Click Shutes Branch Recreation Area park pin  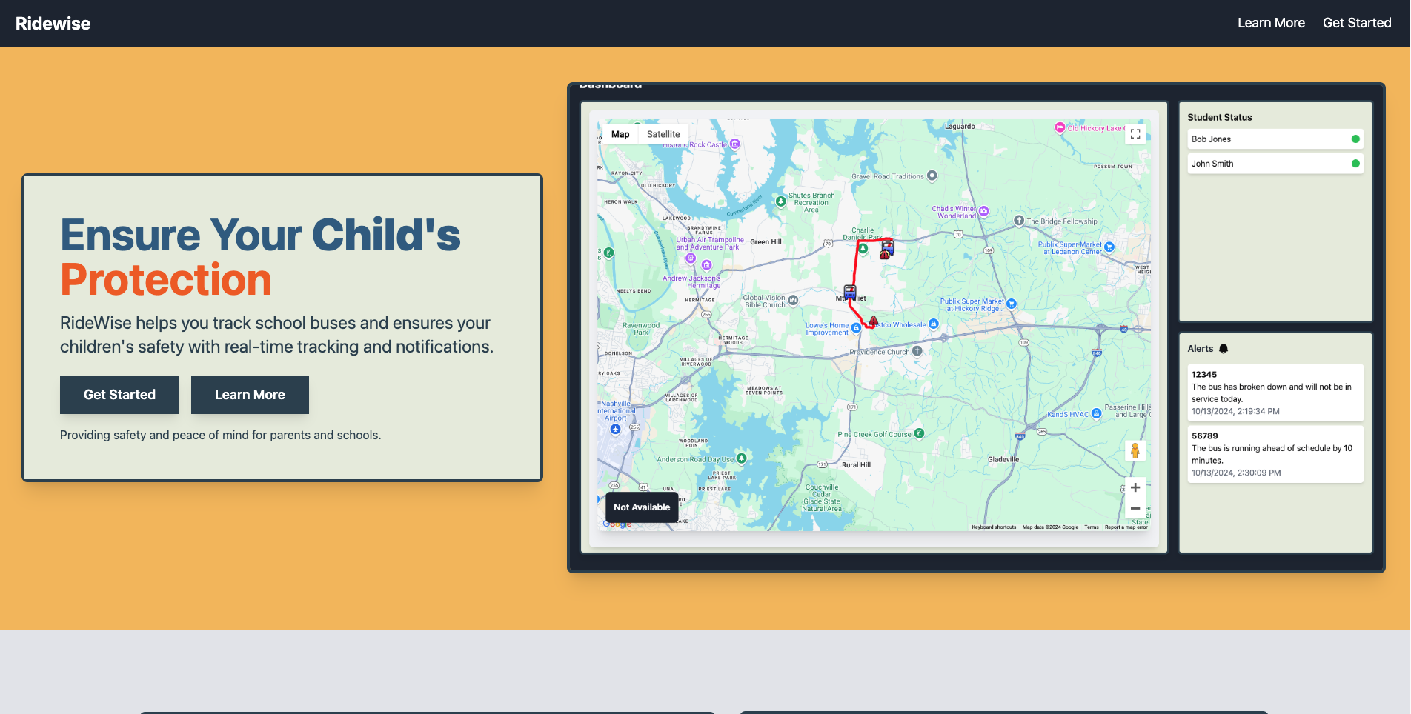point(780,201)
